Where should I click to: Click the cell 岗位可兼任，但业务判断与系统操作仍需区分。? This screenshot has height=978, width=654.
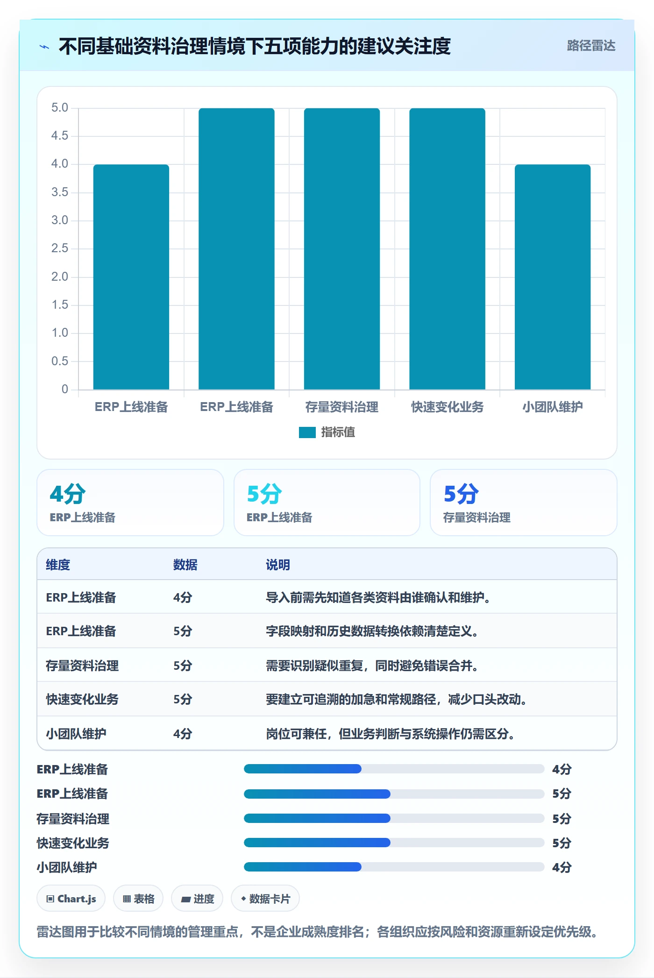[390, 734]
